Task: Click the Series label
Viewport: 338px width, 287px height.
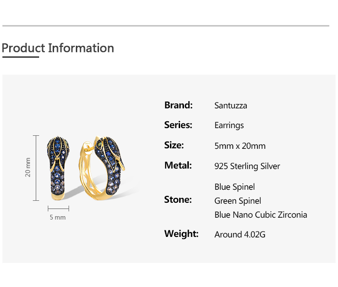Action: click(x=178, y=125)
